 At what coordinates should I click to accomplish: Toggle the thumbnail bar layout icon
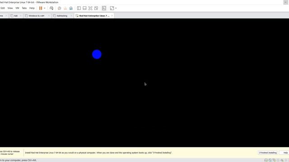[x=84, y=8]
